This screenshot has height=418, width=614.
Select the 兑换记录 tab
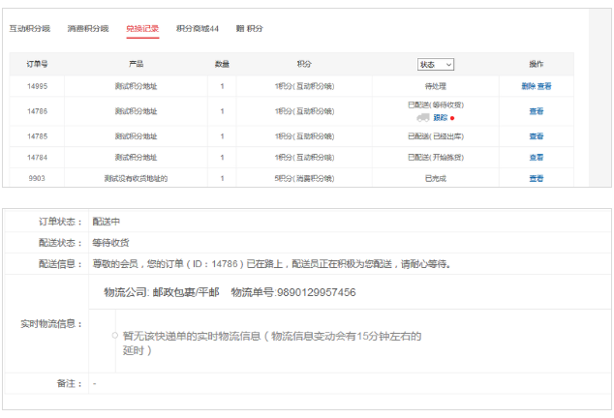(142, 29)
